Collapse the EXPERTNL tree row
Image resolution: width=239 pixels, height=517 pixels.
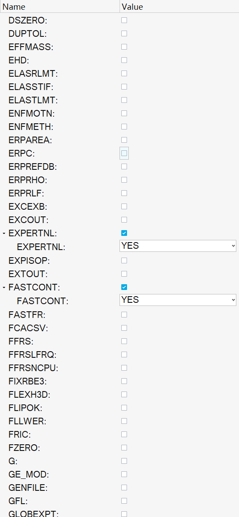(x=4, y=233)
